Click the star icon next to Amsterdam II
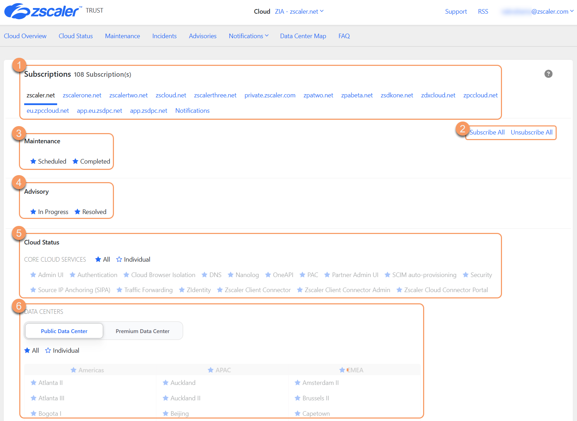Screen dimensions: 577x421 pyautogui.click(x=298, y=383)
